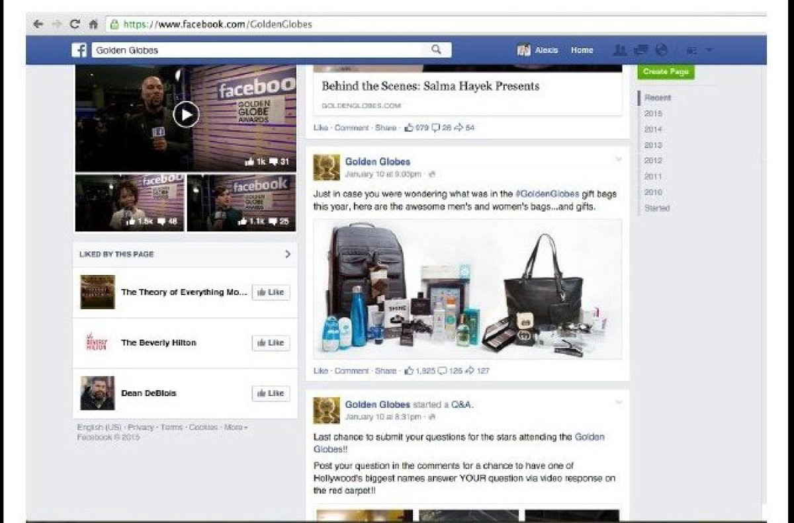
Task: Click the Cookies footer link
Action: [x=203, y=427]
